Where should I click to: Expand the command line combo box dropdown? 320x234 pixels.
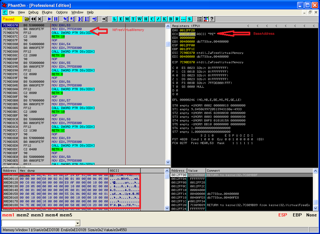tap(77, 223)
